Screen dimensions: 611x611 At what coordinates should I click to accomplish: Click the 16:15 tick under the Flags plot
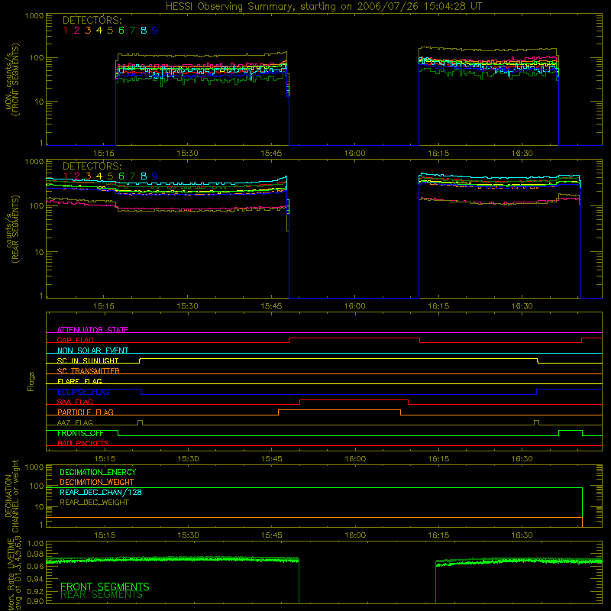tap(438, 459)
